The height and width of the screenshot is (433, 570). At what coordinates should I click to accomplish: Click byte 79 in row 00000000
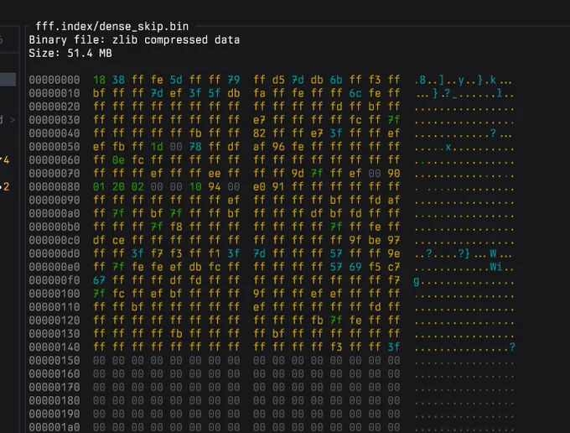tap(234, 80)
